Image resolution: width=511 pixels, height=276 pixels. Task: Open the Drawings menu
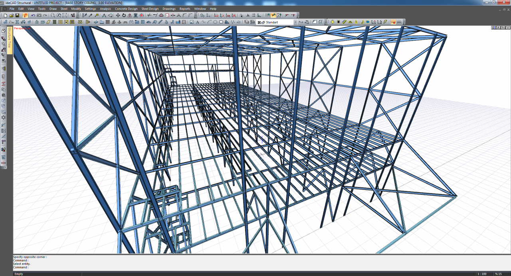(169, 9)
